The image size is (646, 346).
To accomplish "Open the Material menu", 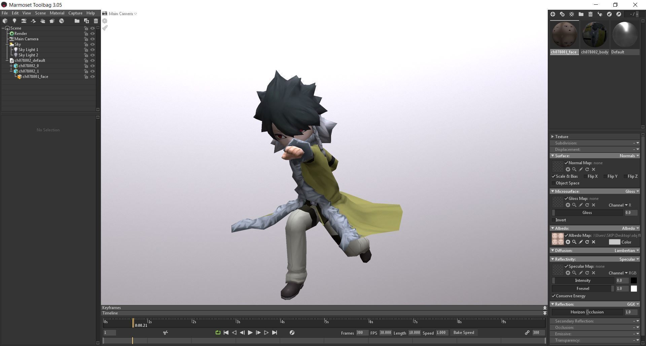I will click(x=57, y=13).
